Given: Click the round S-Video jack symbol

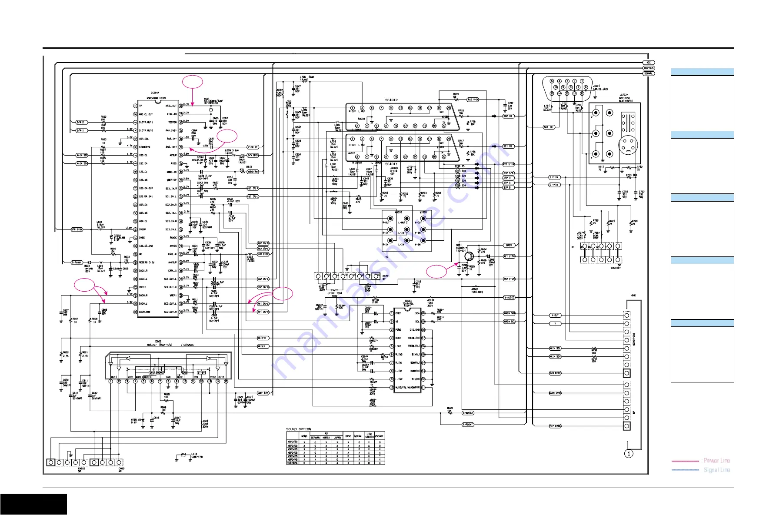Looking at the screenshot, I should [x=628, y=146].
